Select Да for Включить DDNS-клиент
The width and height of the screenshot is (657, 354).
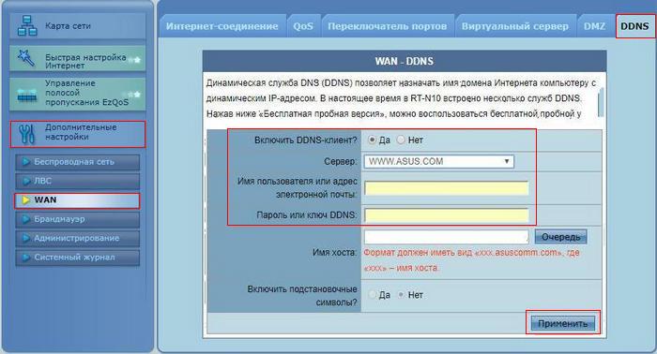[x=372, y=140]
